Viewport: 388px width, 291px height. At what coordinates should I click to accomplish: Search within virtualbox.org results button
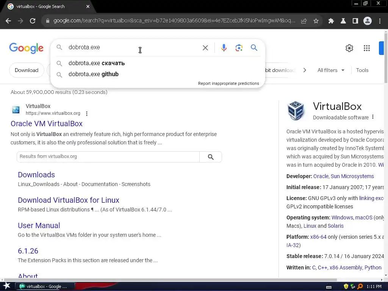[x=211, y=157]
